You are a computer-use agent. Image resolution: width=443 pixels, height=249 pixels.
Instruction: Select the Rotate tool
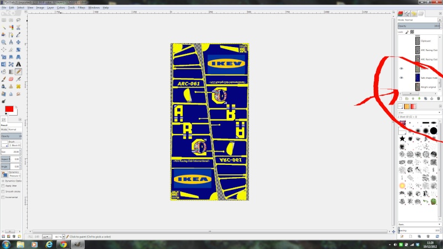(x=18, y=50)
